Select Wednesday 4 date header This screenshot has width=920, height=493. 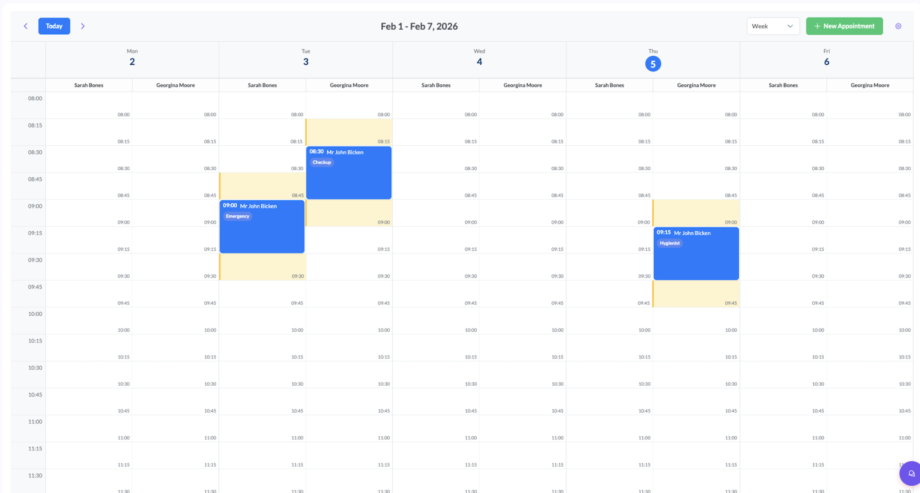(479, 61)
